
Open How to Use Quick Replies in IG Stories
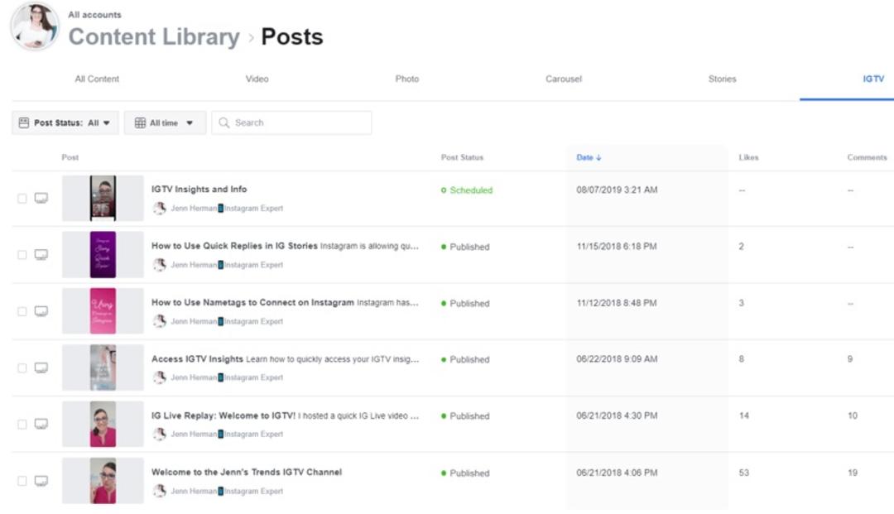[234, 246]
